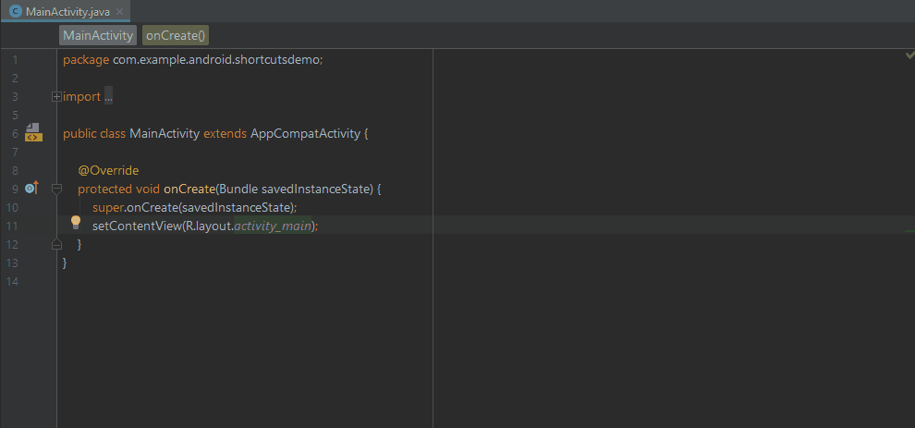Viewport: 915px width, 428px height.
Task: Click the Java class icon on the tab
Action: pos(15,12)
